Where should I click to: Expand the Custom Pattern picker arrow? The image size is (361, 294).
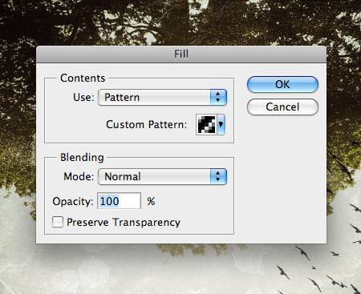tap(221, 124)
